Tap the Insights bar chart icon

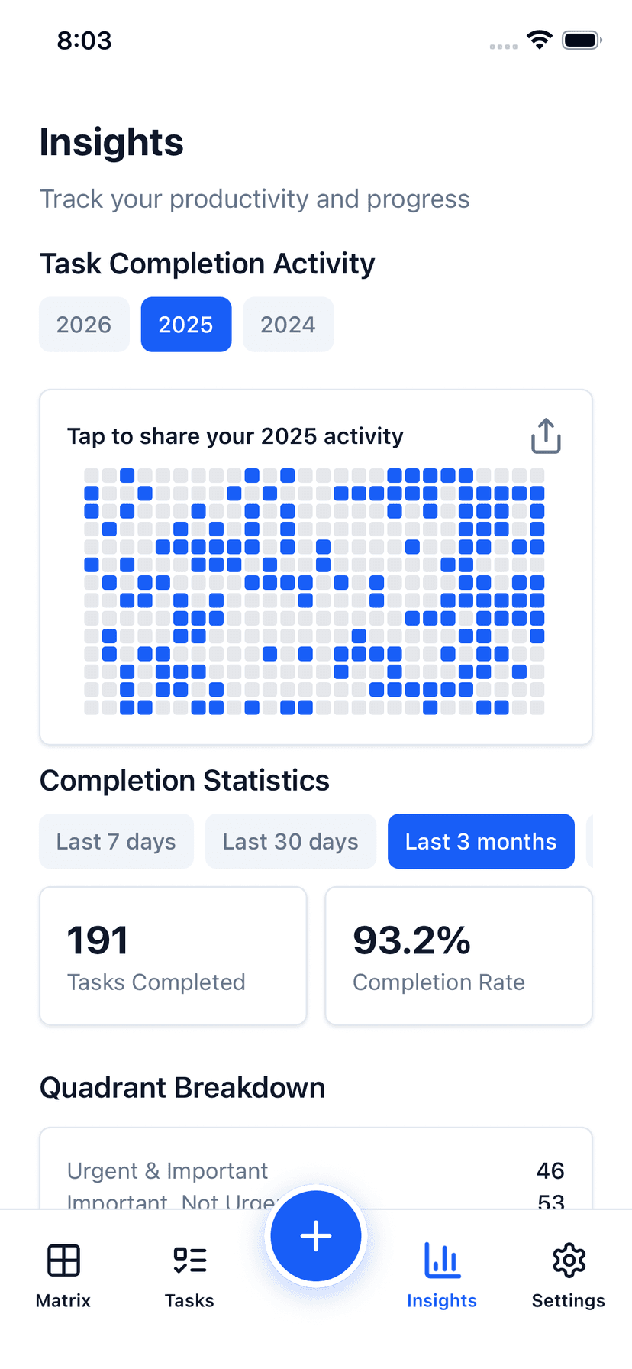(442, 1259)
